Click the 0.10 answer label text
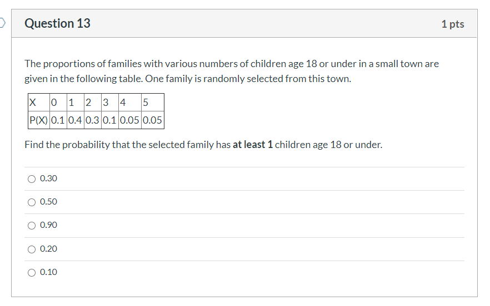The image size is (490, 306). (48, 272)
